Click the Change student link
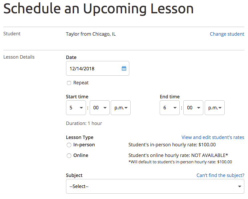Image resolution: width=248 pixels, height=199 pixels. pos(227,34)
